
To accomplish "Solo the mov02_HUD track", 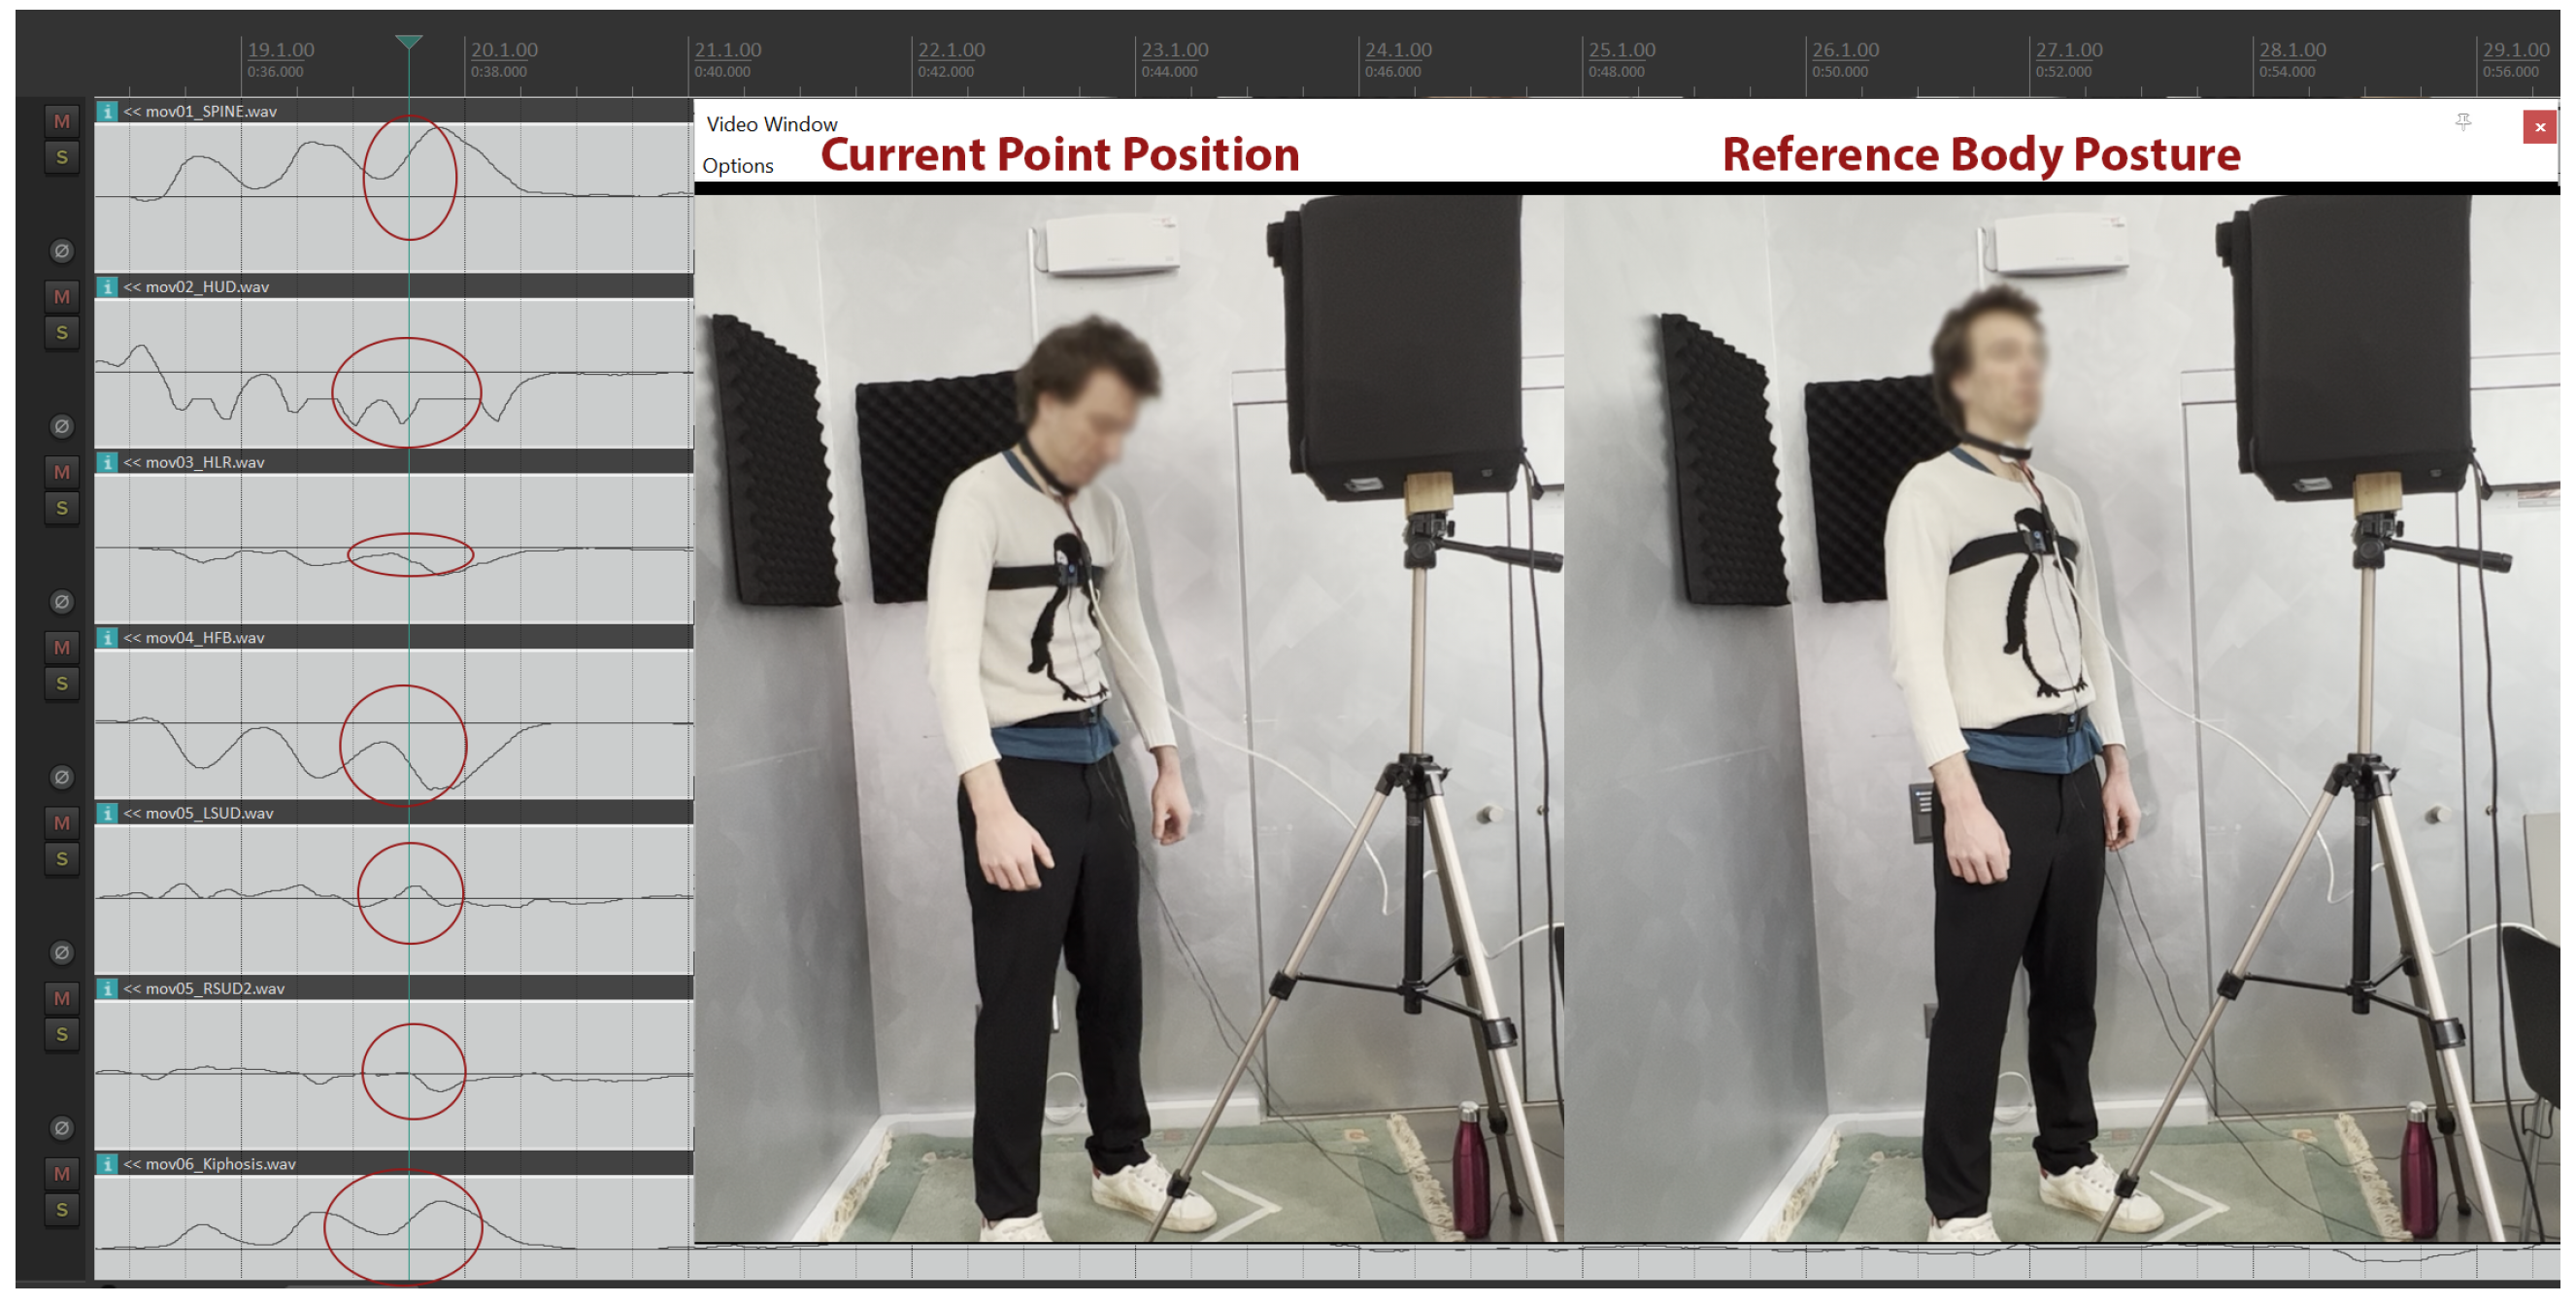I will tap(62, 332).
